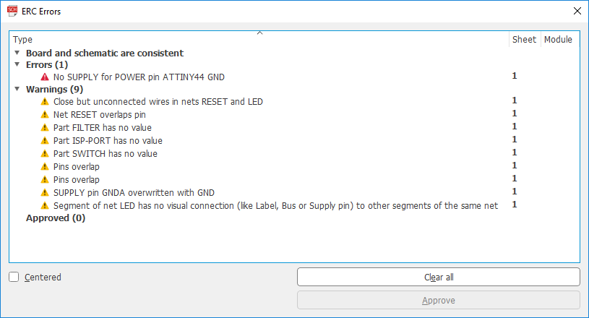
Task: Close the ERC Errors dialog window
Action: click(x=576, y=11)
